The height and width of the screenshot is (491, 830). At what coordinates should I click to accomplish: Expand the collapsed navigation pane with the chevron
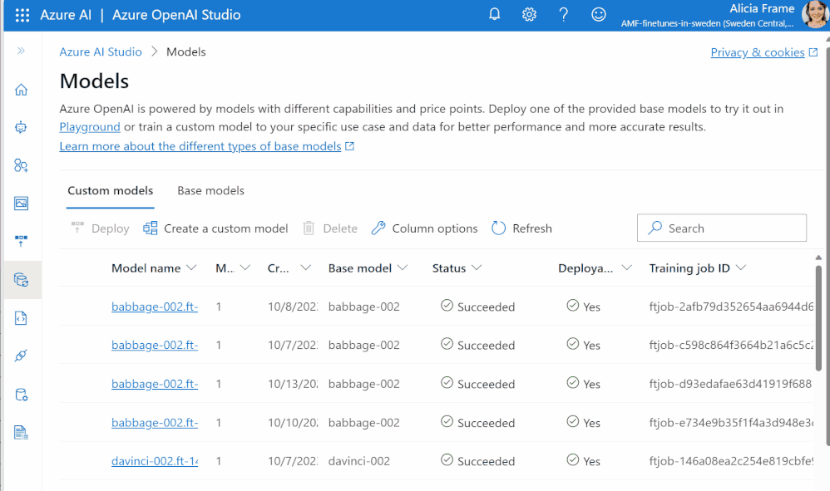(22, 52)
